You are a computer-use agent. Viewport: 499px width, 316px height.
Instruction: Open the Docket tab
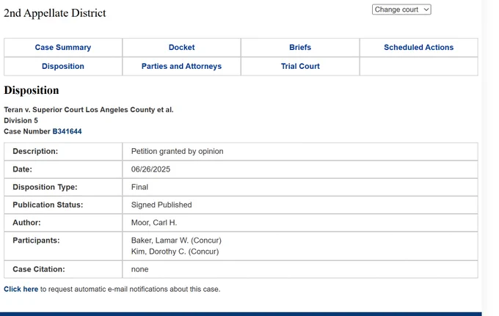pyautogui.click(x=181, y=48)
